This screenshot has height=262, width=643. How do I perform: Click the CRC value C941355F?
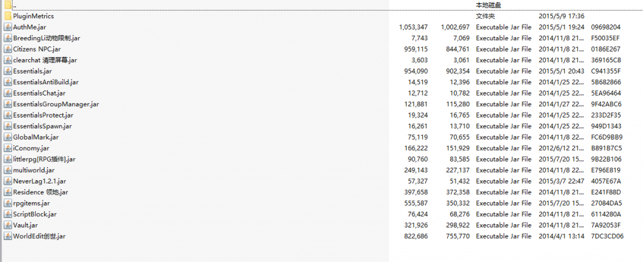[x=606, y=71]
